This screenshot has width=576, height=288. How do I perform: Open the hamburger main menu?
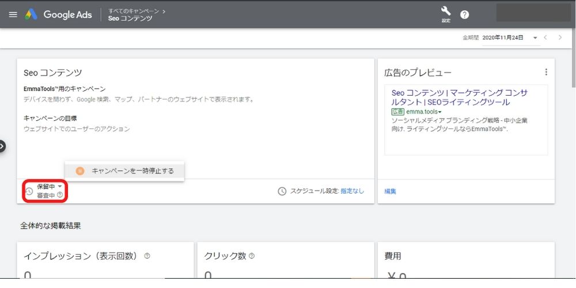tap(13, 15)
